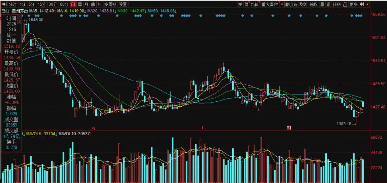Click the red 财 marker below the chart
This screenshot has height=183, width=387.
[288, 127]
